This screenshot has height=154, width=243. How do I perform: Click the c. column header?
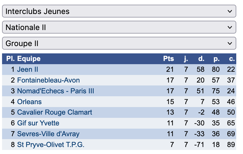click(232, 59)
